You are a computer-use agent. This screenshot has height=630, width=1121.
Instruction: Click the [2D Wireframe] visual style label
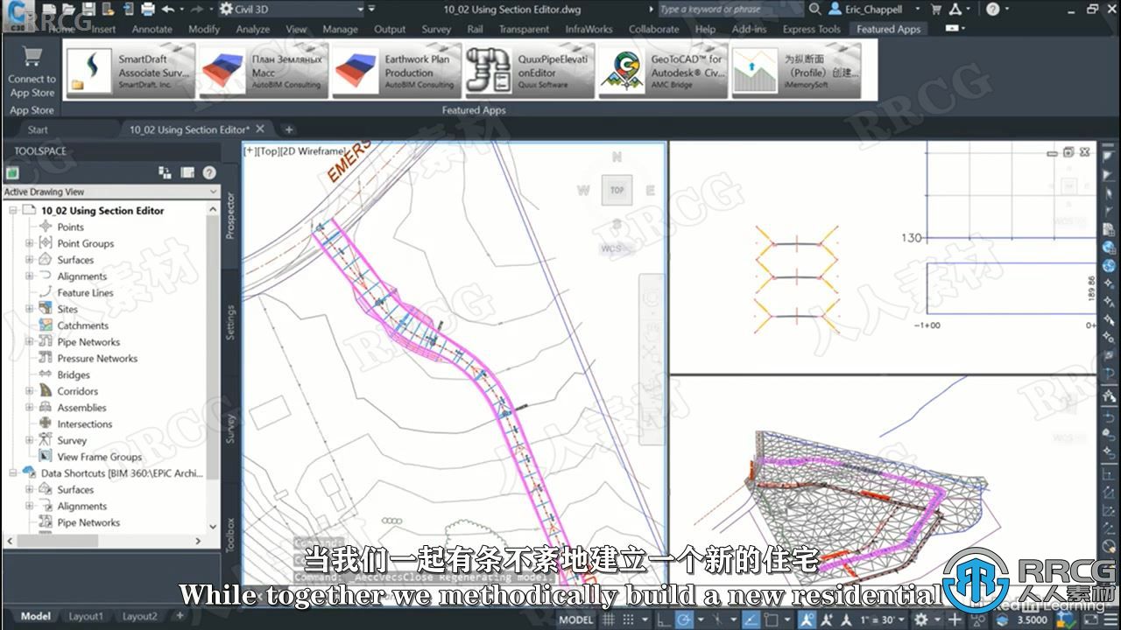314,151
